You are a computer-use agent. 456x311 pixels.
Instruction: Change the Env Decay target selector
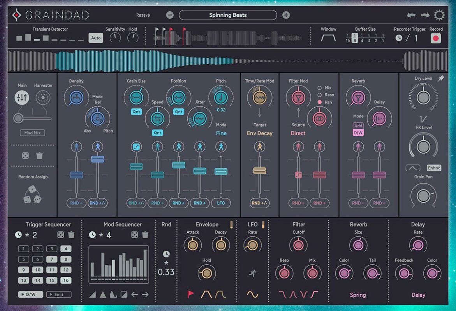click(259, 133)
